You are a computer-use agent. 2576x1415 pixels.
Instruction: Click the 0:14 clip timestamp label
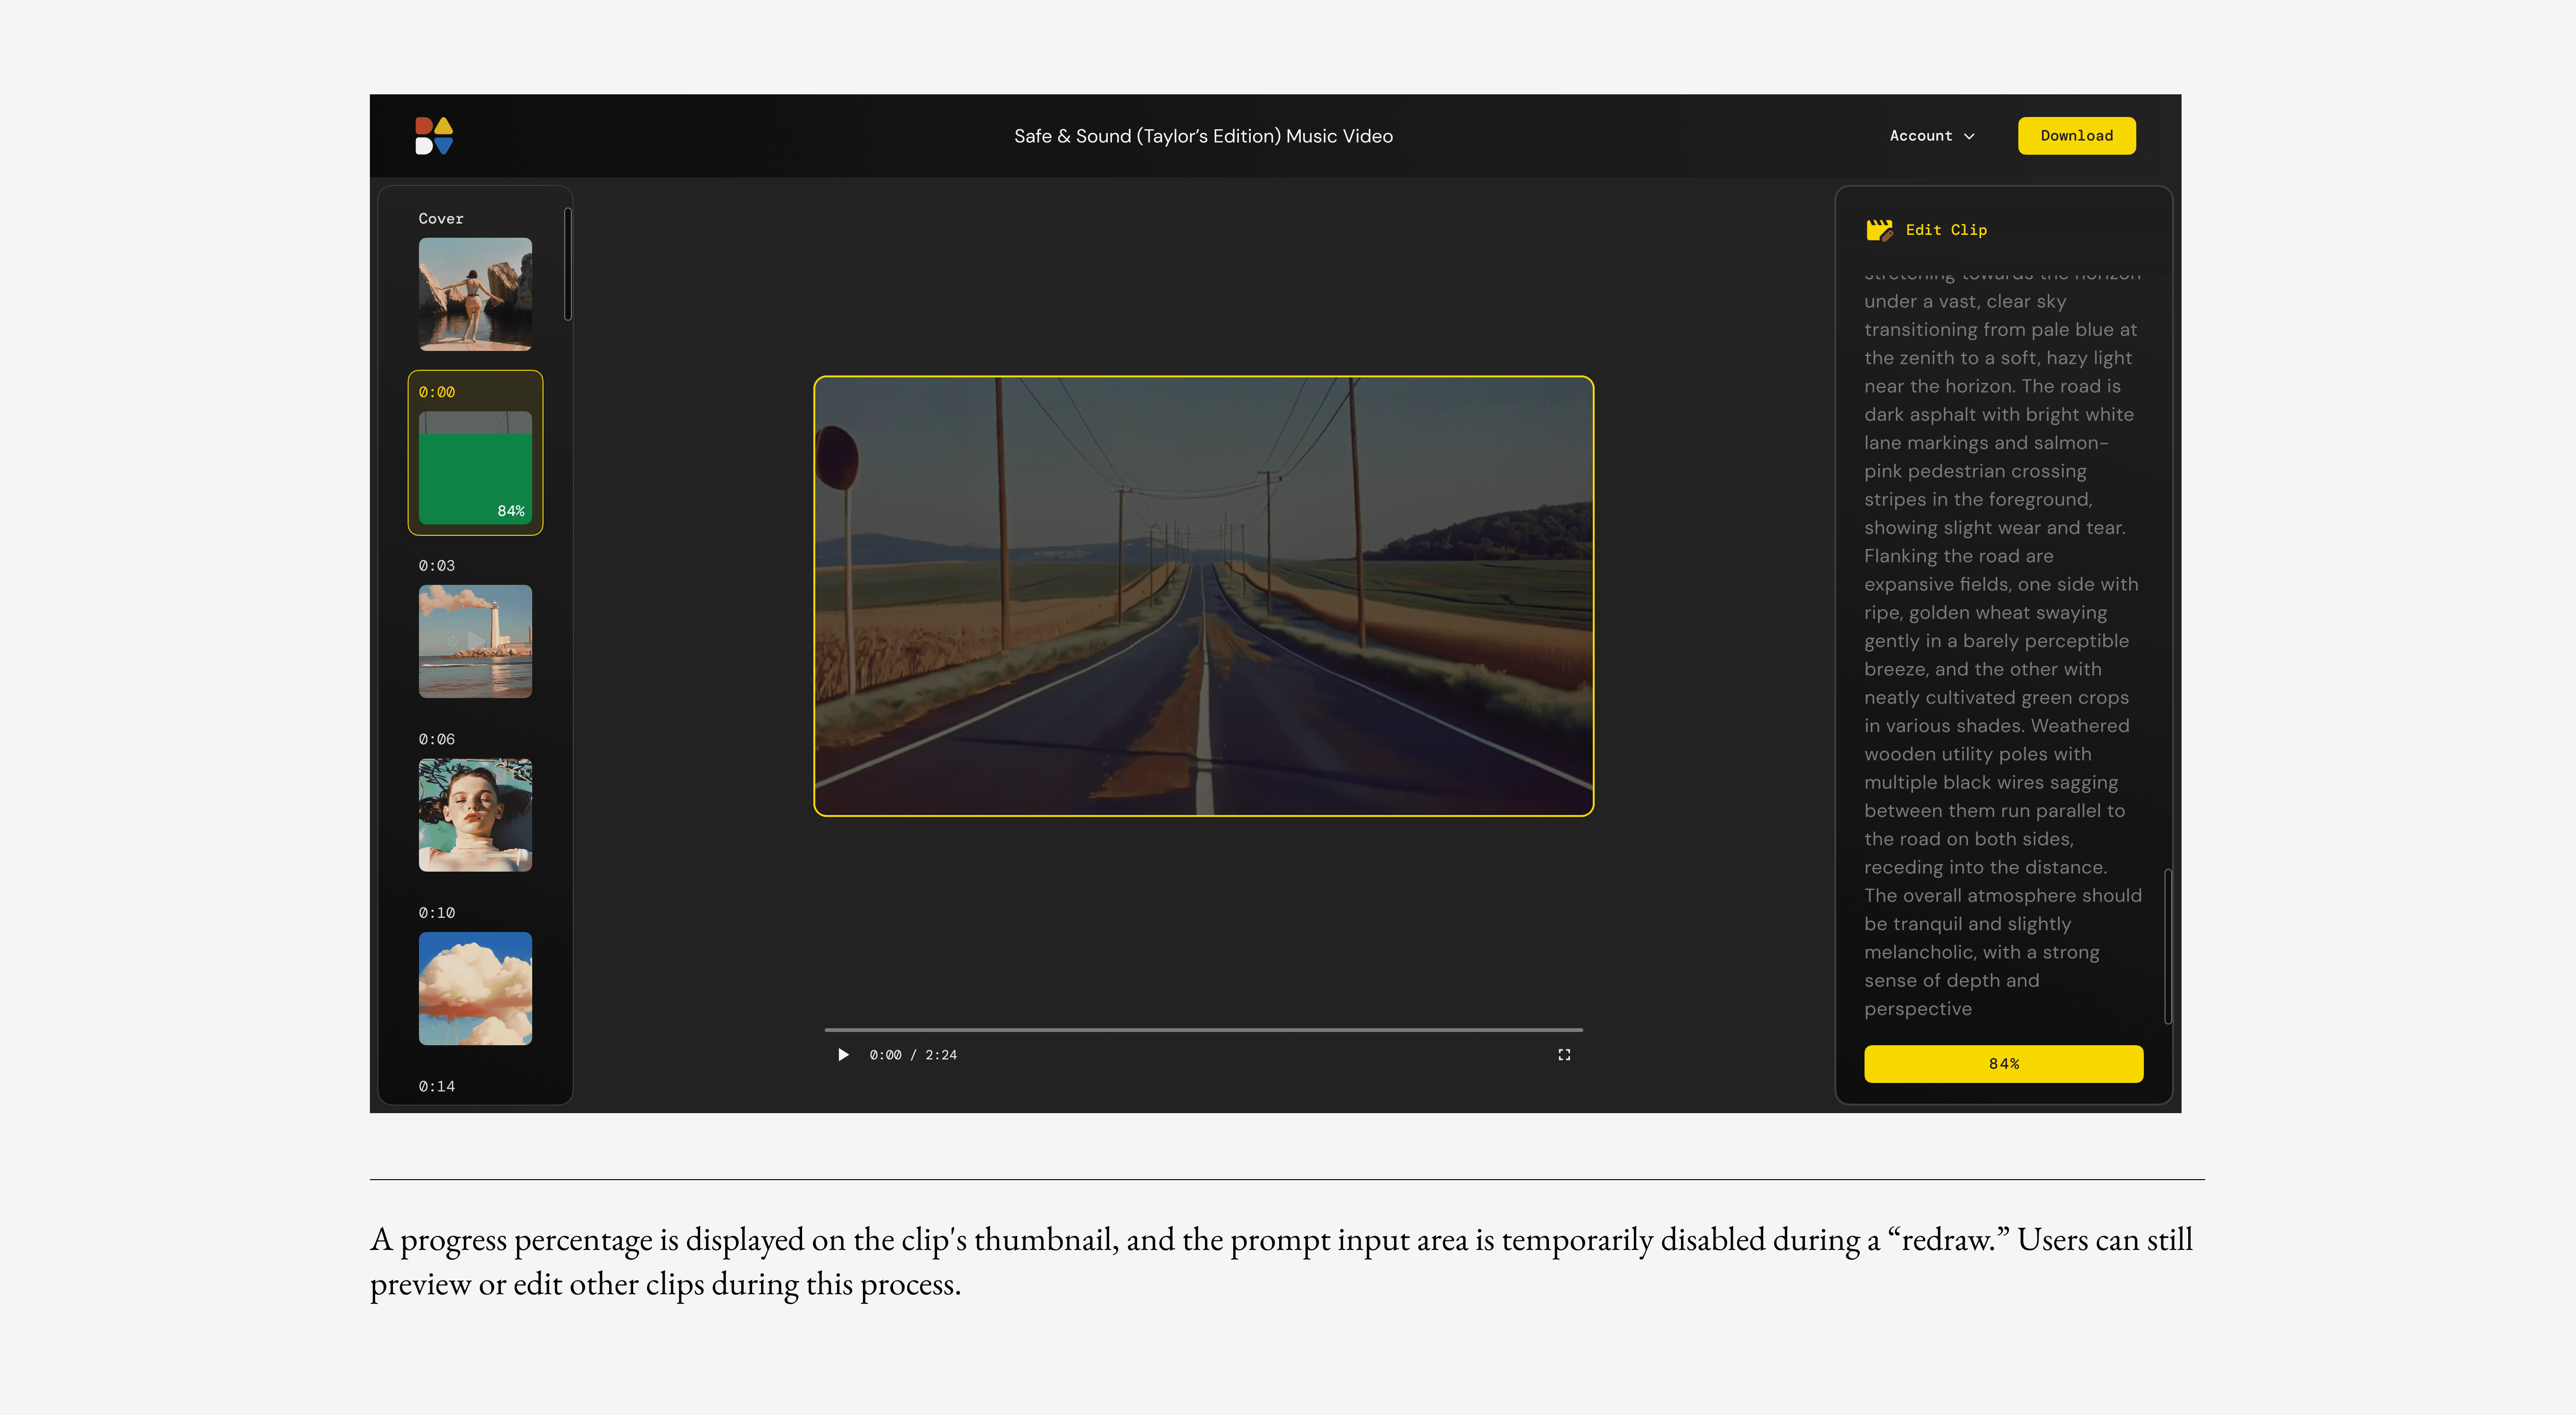tap(437, 1086)
